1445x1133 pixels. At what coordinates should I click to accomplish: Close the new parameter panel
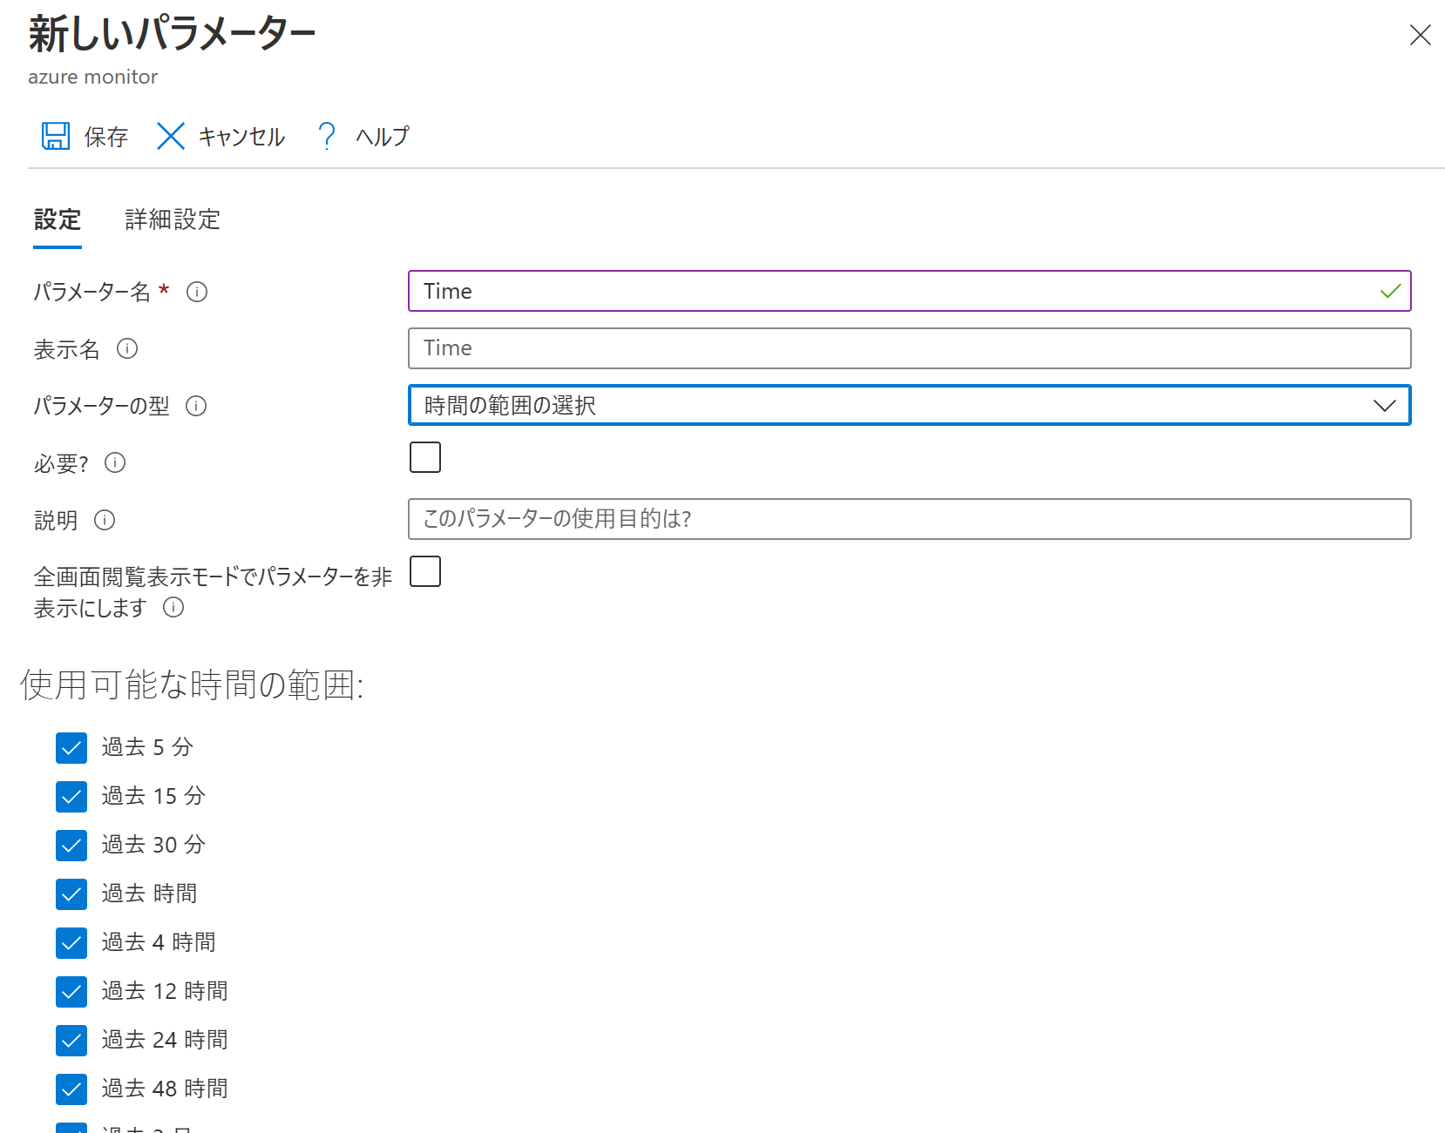[x=1421, y=35]
